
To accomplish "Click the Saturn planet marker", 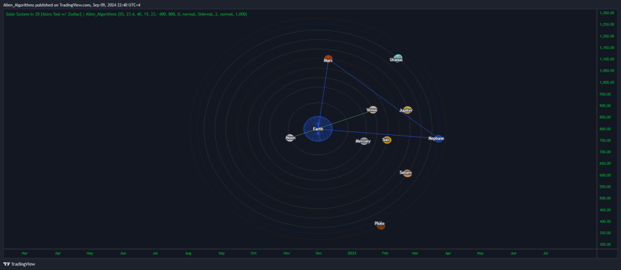I will (x=407, y=173).
